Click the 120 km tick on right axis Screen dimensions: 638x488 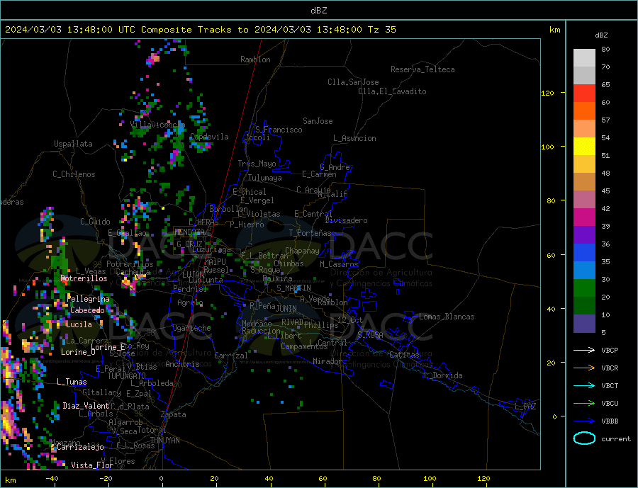(547, 93)
